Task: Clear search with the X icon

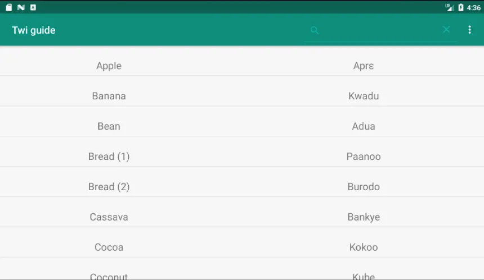Action: [x=446, y=30]
